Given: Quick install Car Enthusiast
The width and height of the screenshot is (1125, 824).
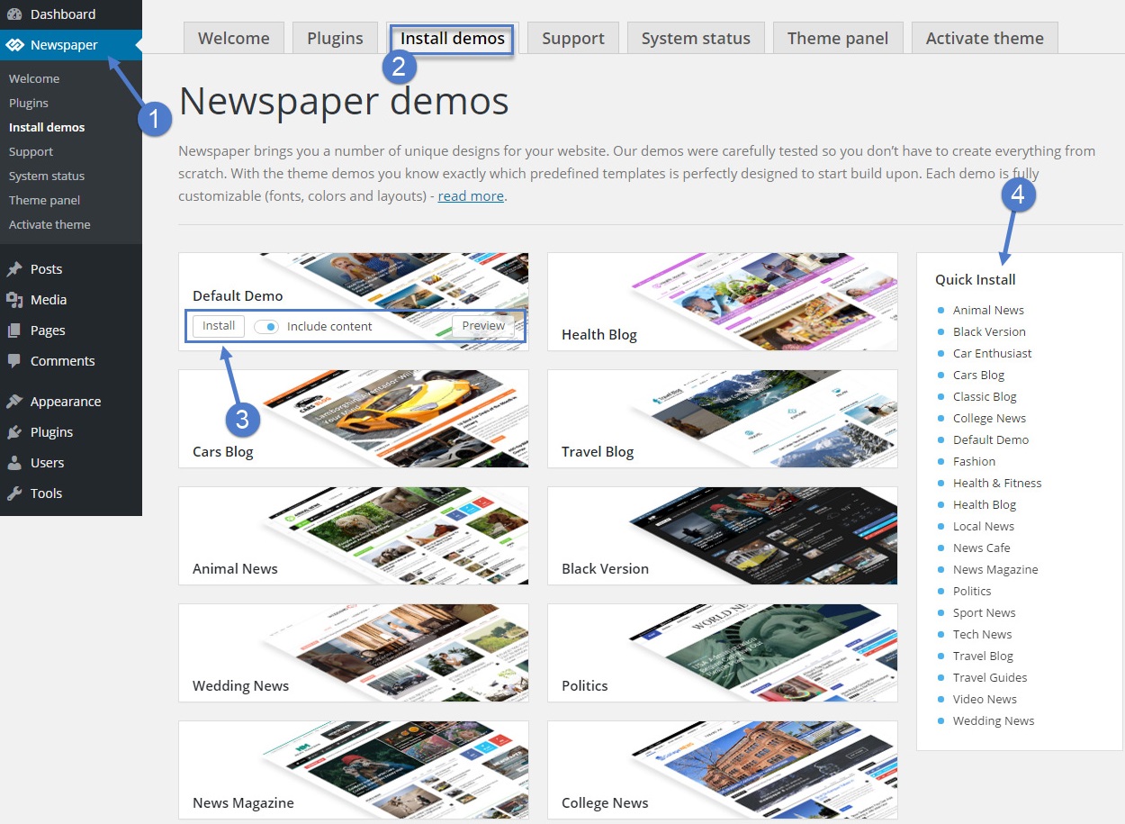Looking at the screenshot, I should point(992,353).
